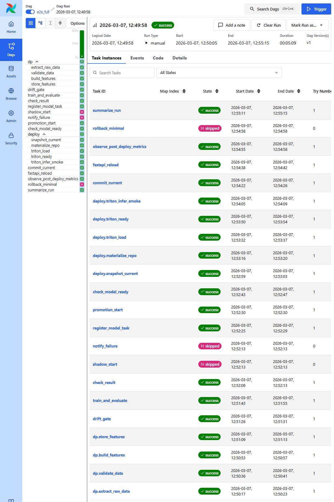Click the Clear Run button
The image size is (334, 502).
pyautogui.click(x=269, y=25)
